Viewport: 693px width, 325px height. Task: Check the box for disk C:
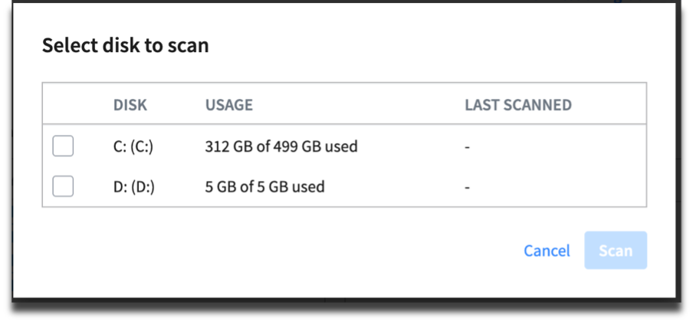[x=63, y=146]
